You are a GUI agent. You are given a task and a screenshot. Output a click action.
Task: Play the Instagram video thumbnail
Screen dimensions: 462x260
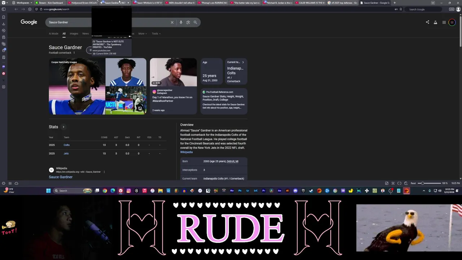(174, 72)
